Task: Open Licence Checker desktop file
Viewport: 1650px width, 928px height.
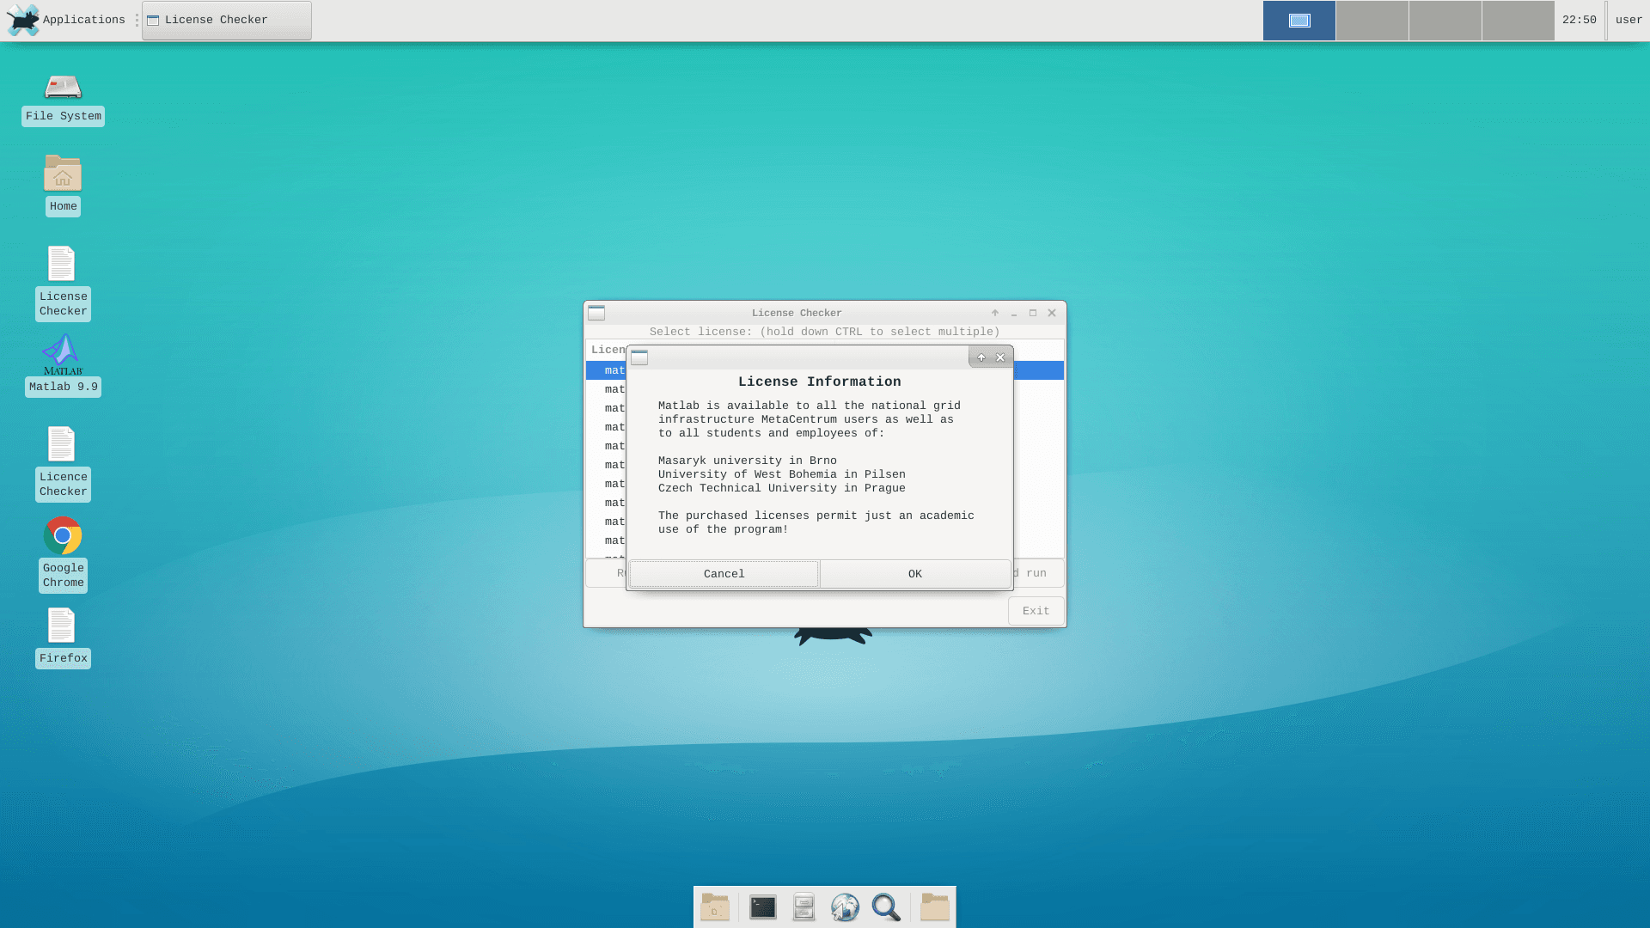Action: point(62,445)
